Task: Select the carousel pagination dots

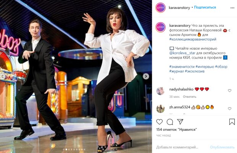Action: 74,150
